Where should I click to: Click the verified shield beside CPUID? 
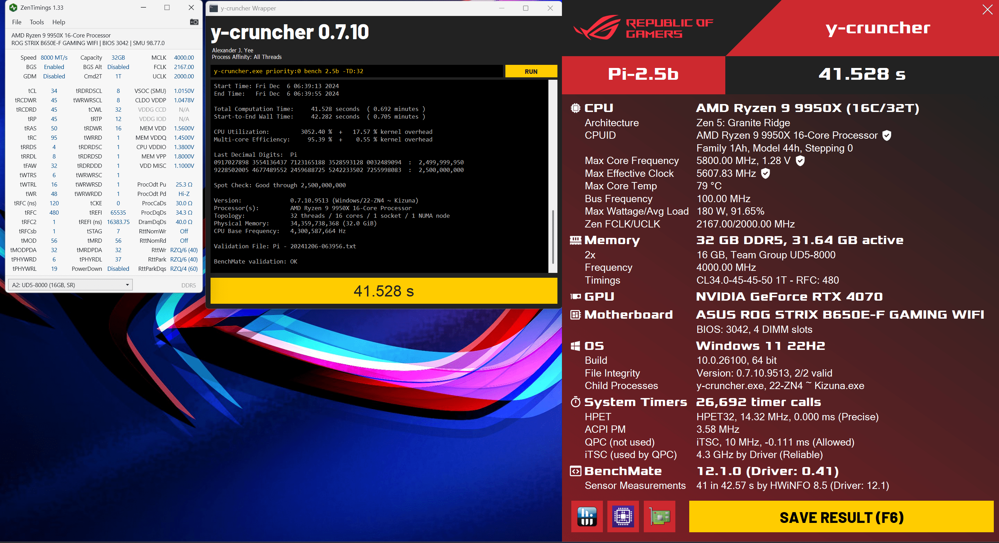click(x=887, y=135)
